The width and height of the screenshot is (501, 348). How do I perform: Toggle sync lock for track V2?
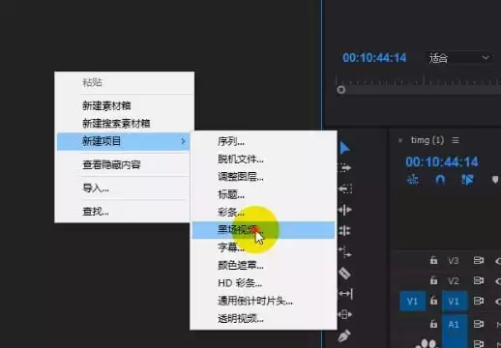coord(479,280)
